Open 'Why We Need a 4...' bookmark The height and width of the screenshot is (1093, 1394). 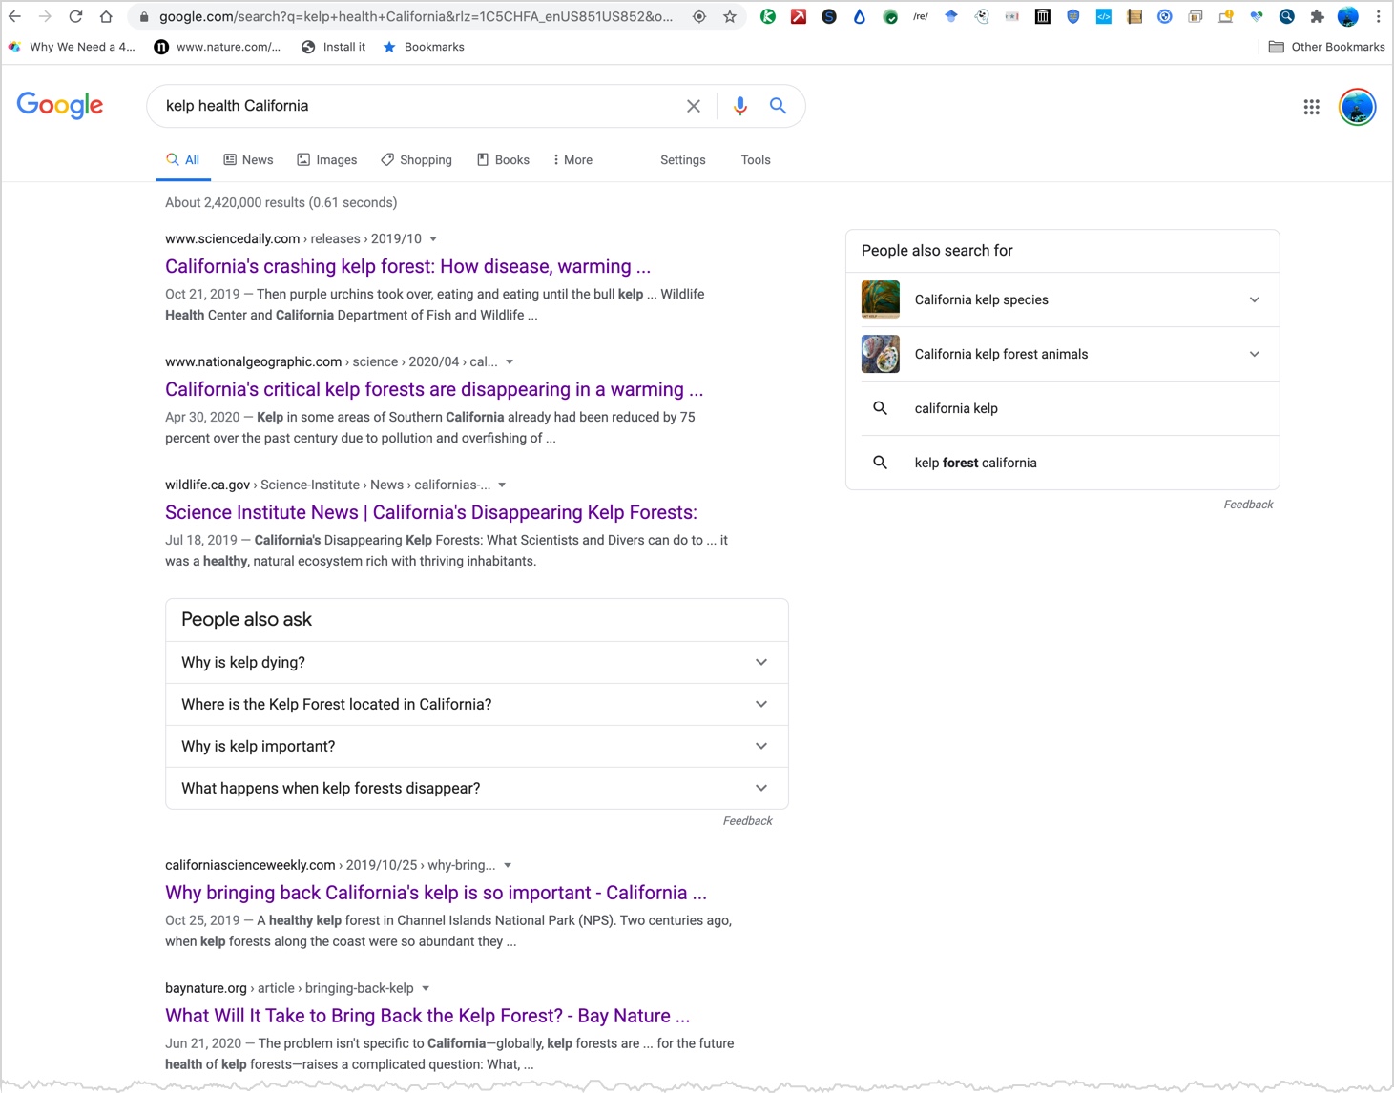73,47
